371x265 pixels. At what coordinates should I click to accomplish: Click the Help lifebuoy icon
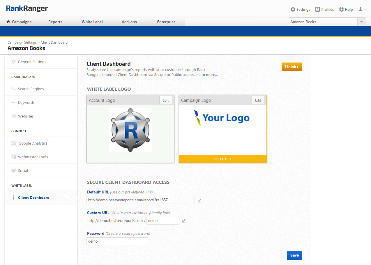tap(342, 9)
